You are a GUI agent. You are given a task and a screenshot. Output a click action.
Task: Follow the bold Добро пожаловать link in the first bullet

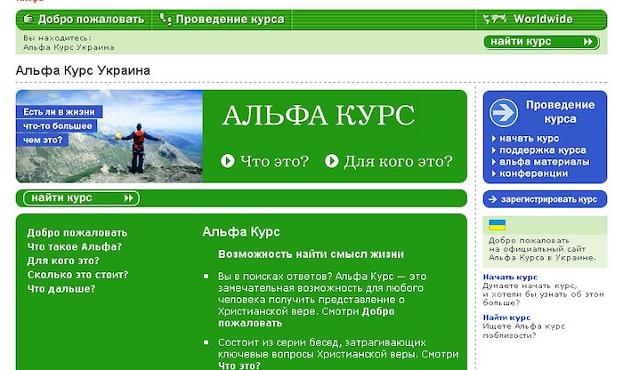306,318
